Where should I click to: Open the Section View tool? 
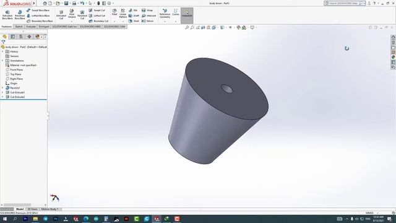[x=203, y=27]
